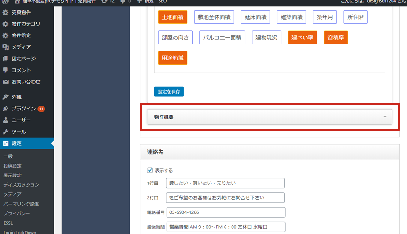Select 表示設定 in settings submenu
The width and height of the screenshot is (407, 234).
pyautogui.click(x=12, y=175)
